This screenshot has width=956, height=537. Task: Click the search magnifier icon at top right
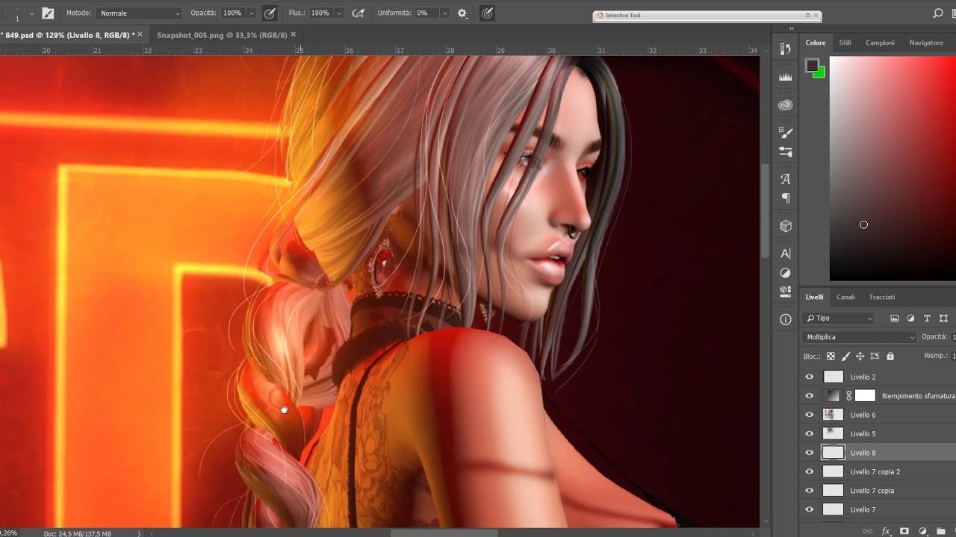coord(938,13)
